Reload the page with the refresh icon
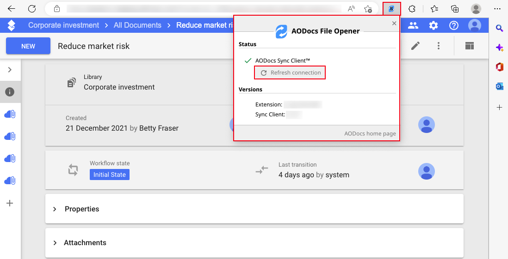 [32, 9]
